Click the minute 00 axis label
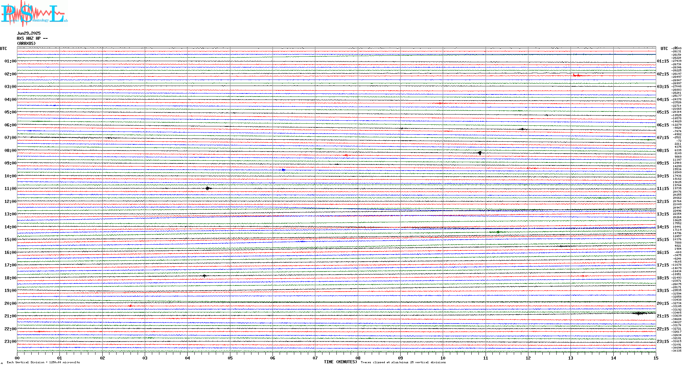This screenshot has height=367, width=683. [17, 358]
